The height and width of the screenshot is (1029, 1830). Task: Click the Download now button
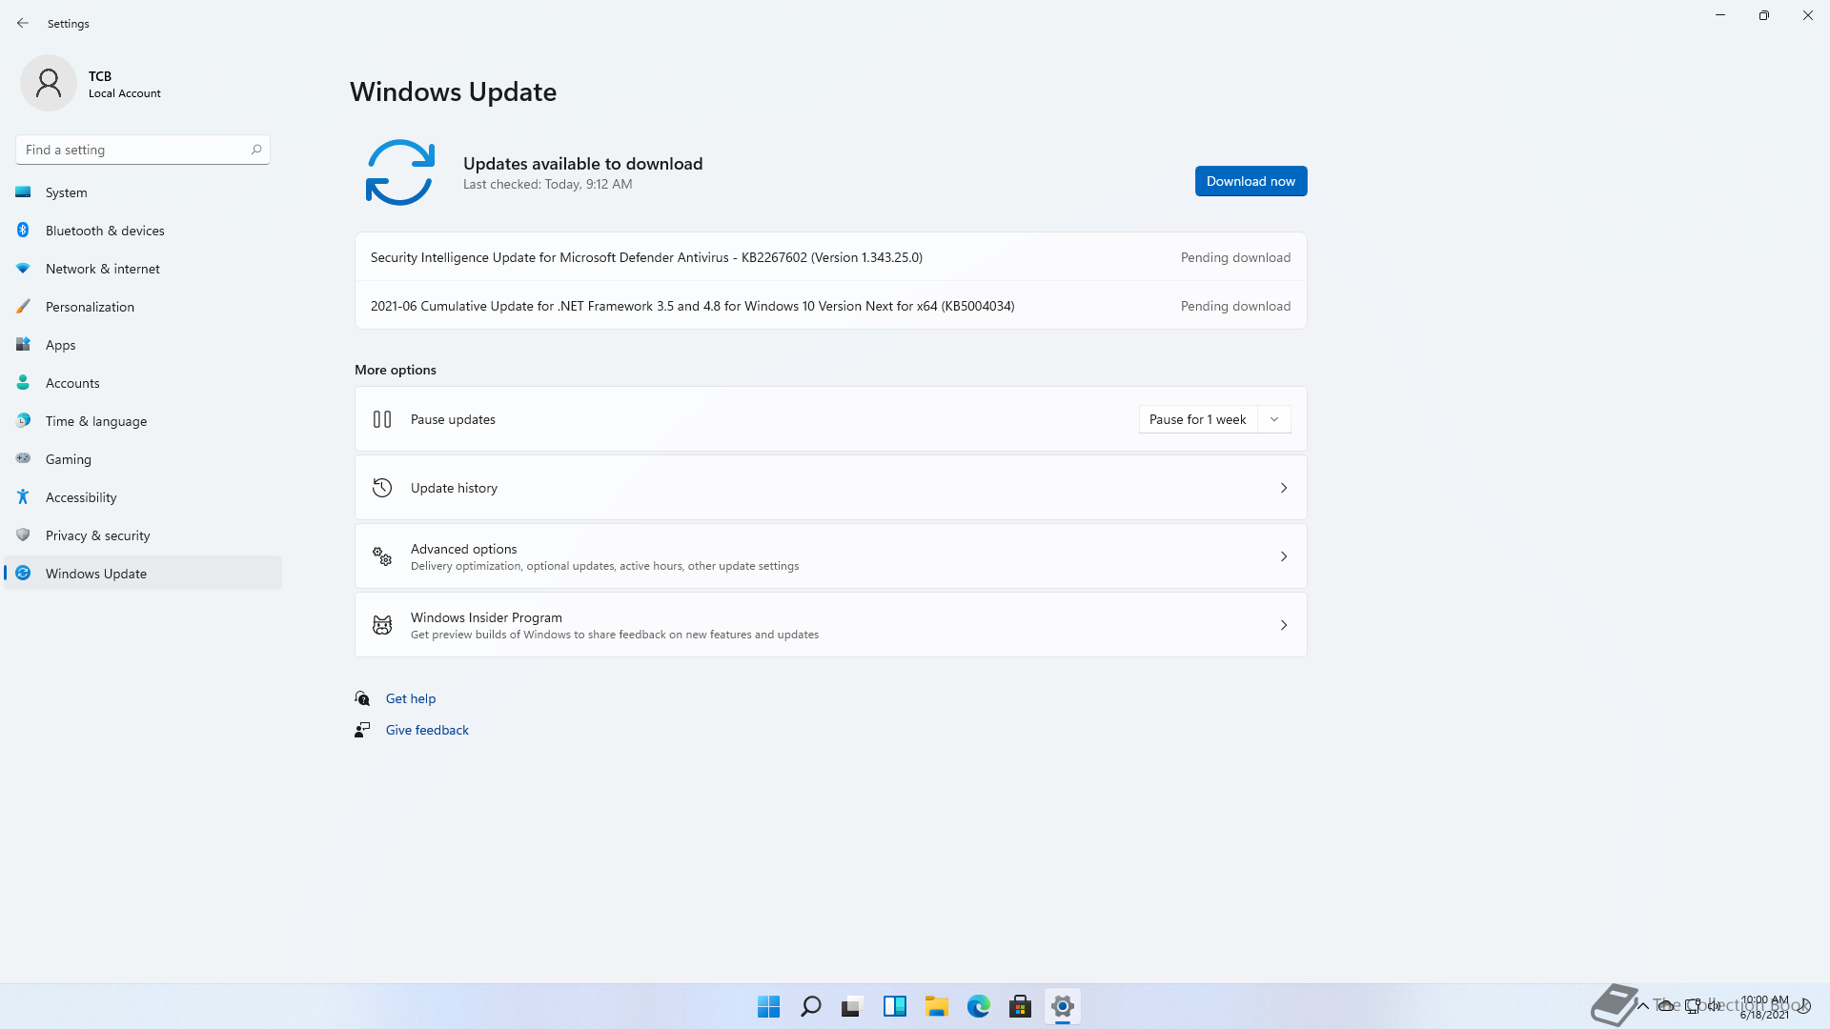pyautogui.click(x=1250, y=181)
